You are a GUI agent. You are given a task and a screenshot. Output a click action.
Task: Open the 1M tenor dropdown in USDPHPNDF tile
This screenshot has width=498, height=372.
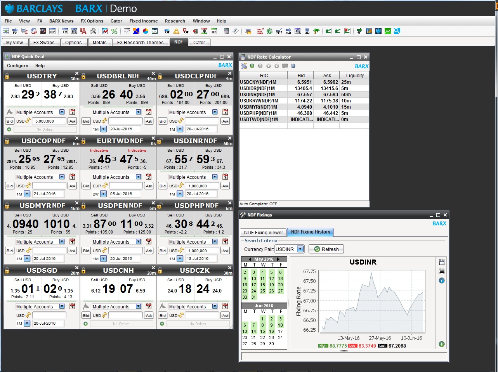[180, 259]
